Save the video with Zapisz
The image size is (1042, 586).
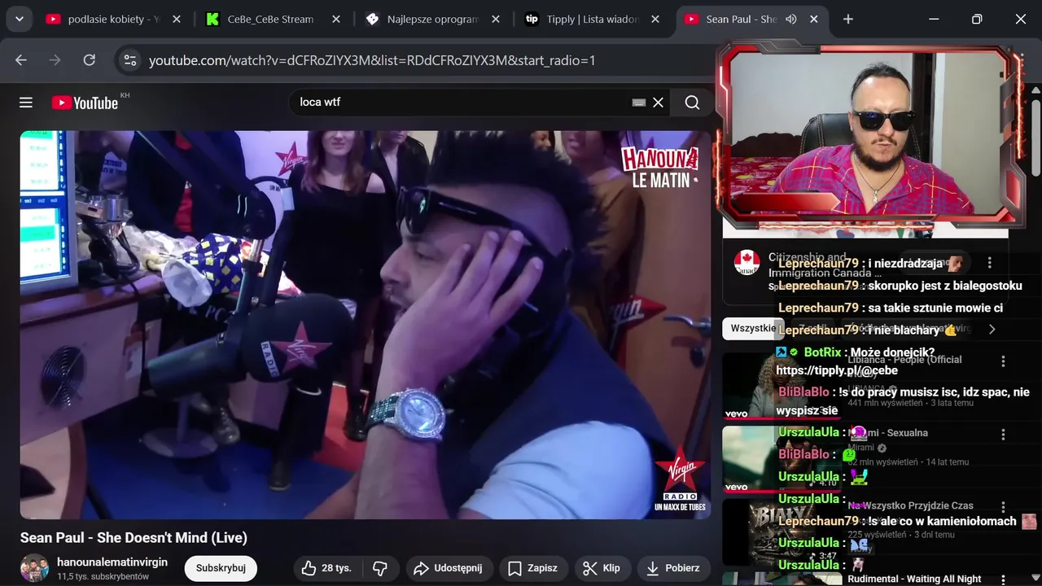pos(533,568)
